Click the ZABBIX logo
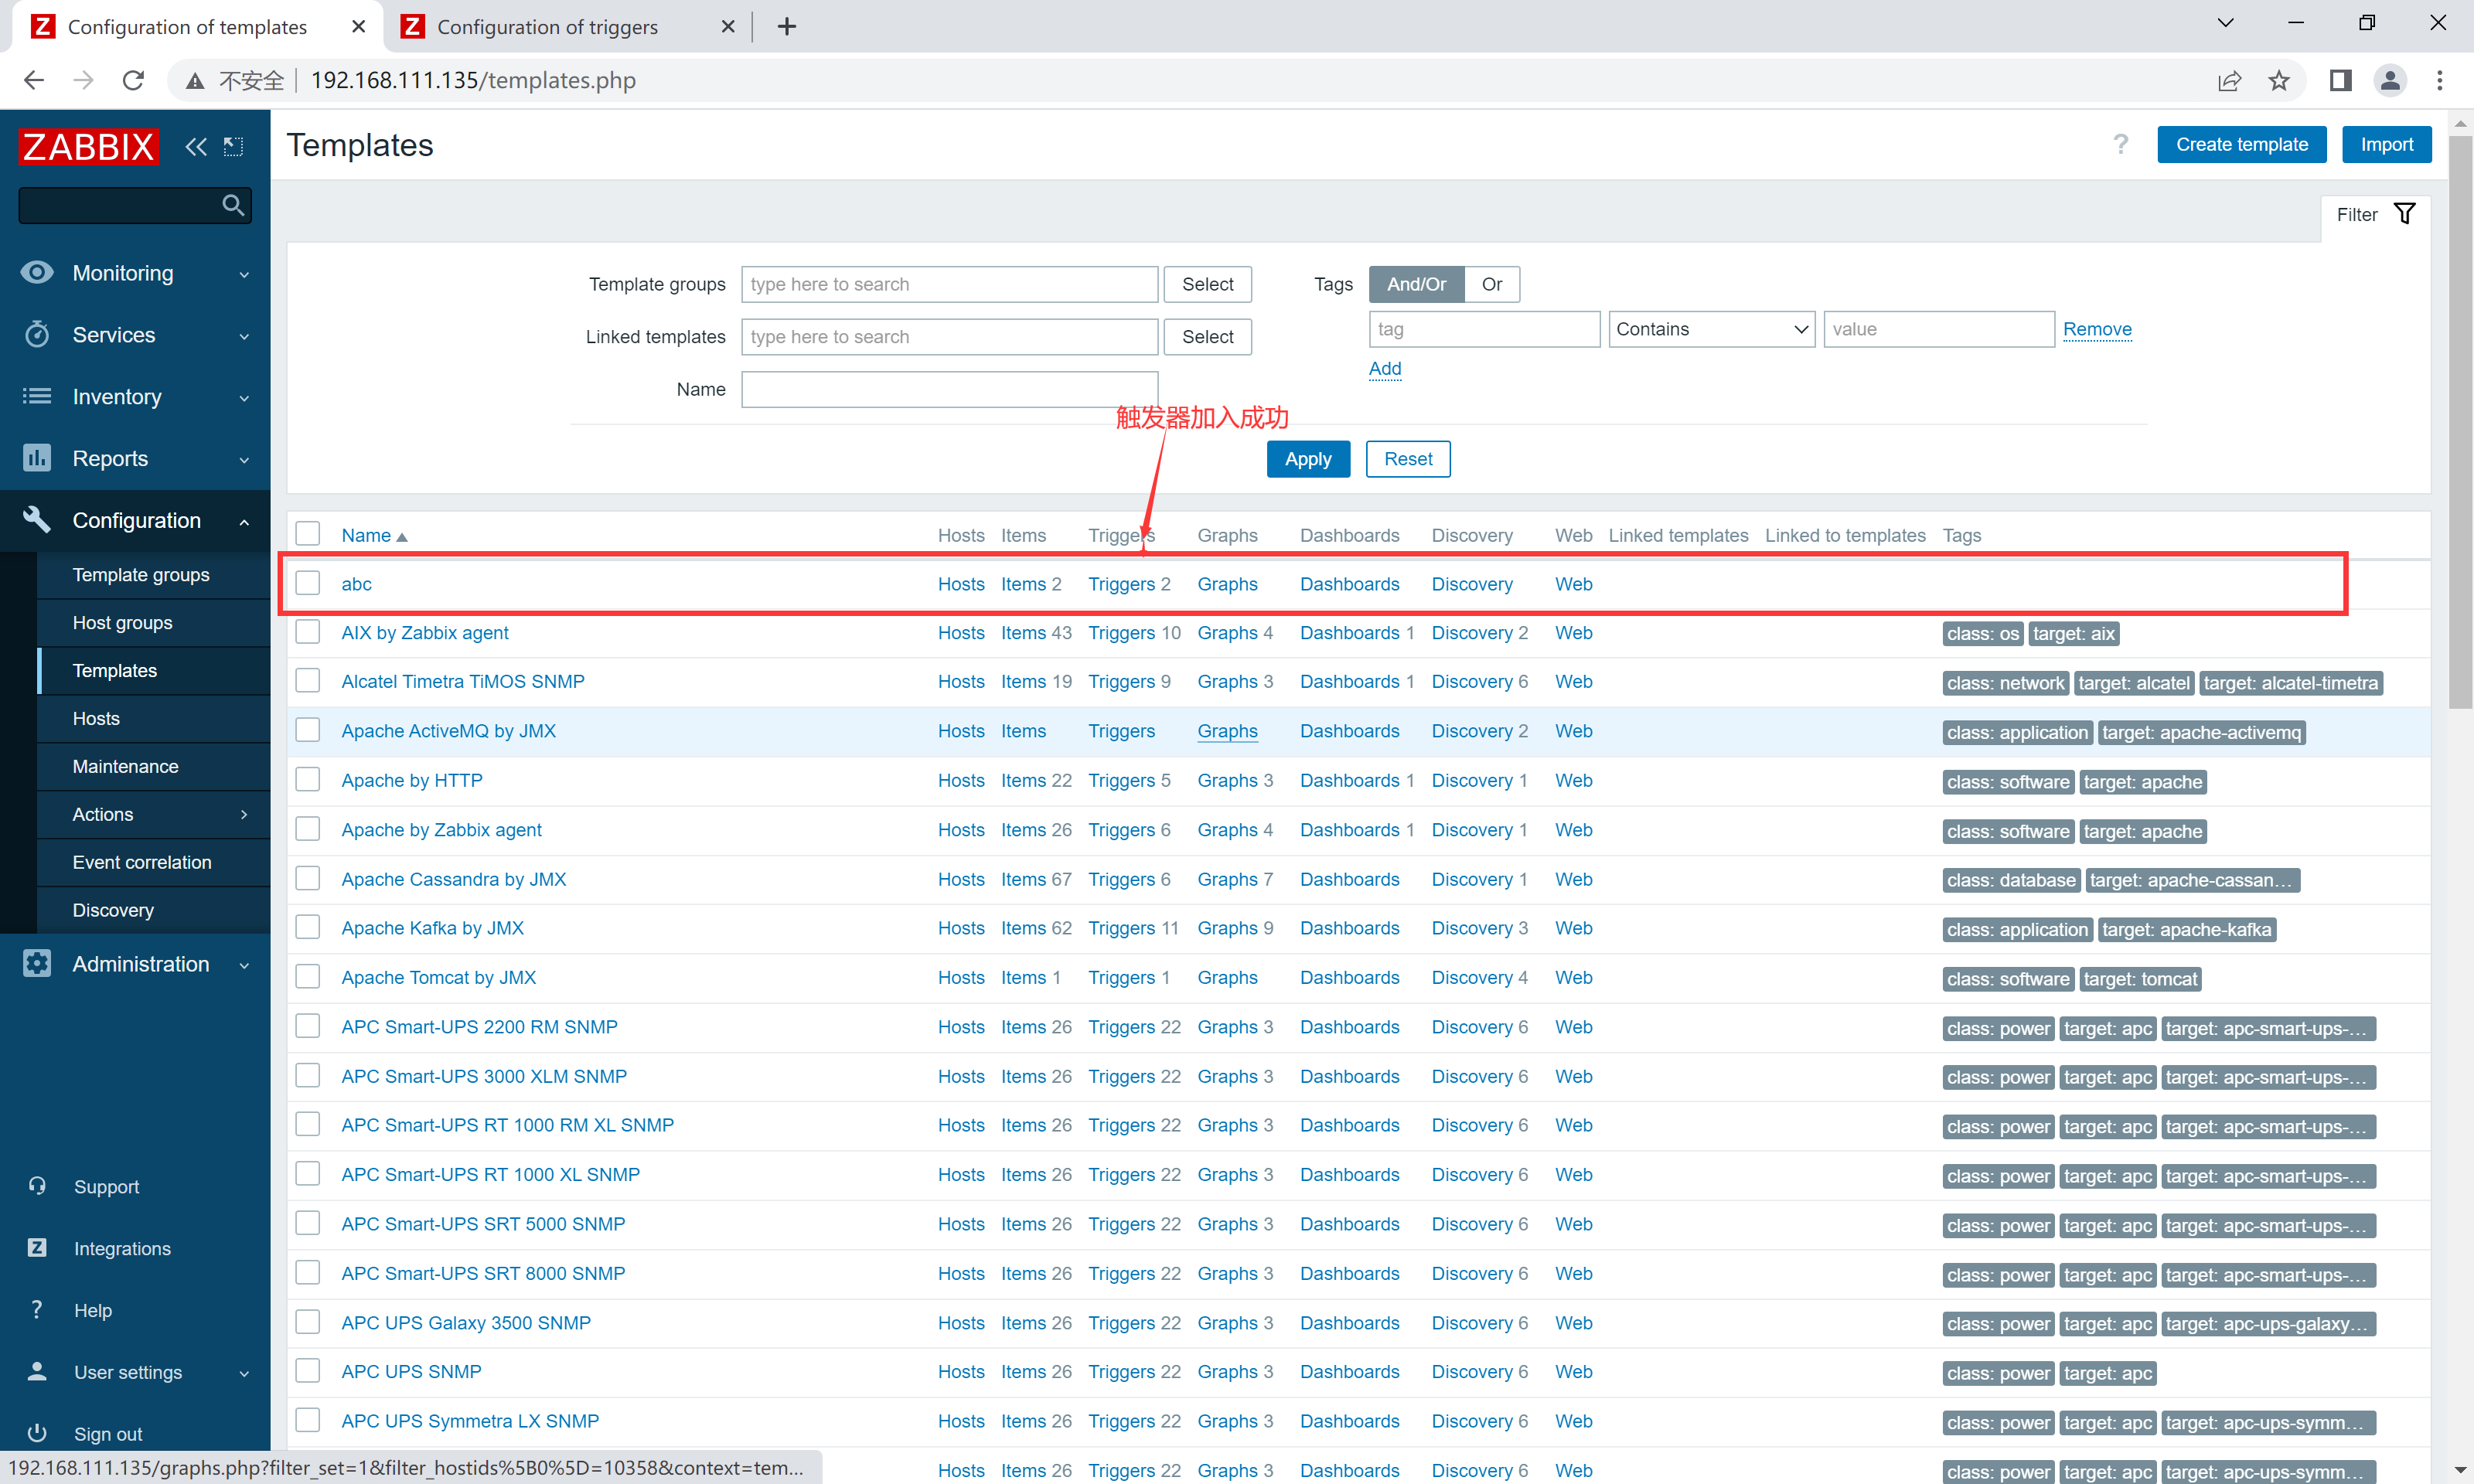 (88, 146)
